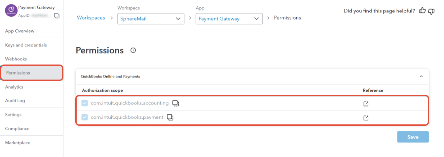
Task: Collapse QuickBooks Online and Payments section
Action: tap(421, 76)
